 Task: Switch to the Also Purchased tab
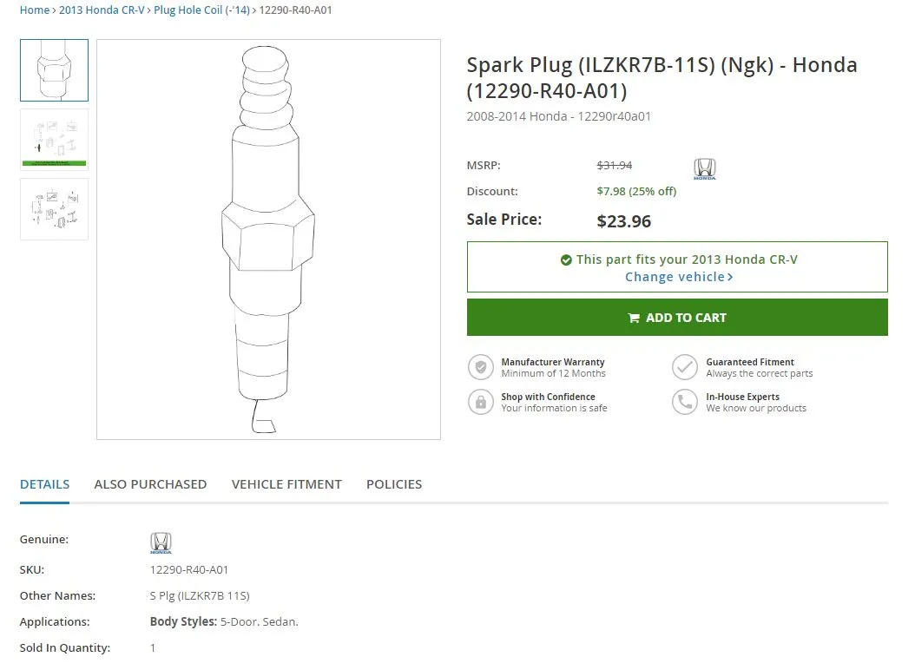tap(150, 484)
